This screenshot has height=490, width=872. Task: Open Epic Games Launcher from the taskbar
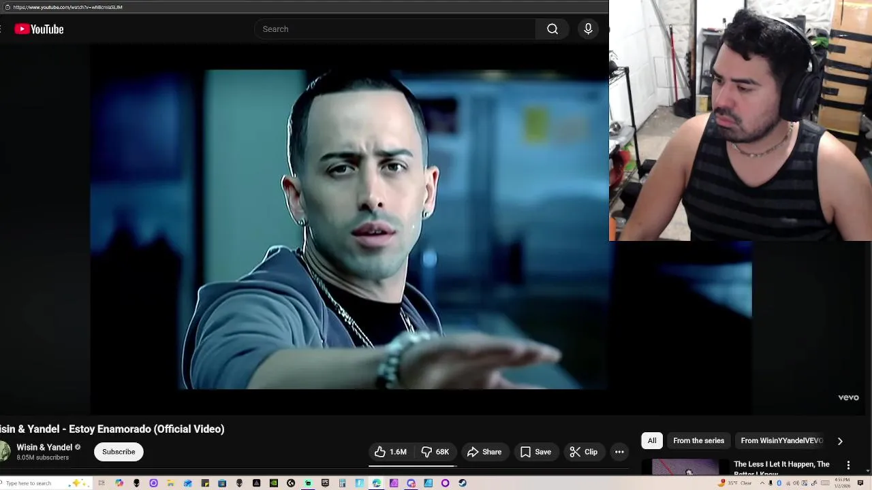[325, 483]
